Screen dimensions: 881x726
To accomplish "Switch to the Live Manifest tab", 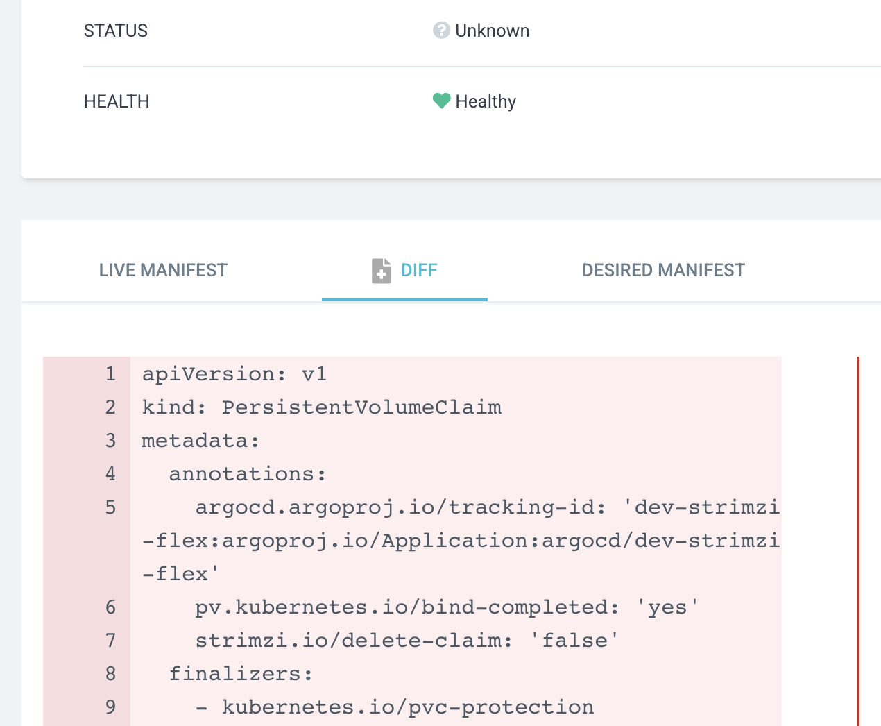I will [x=163, y=270].
